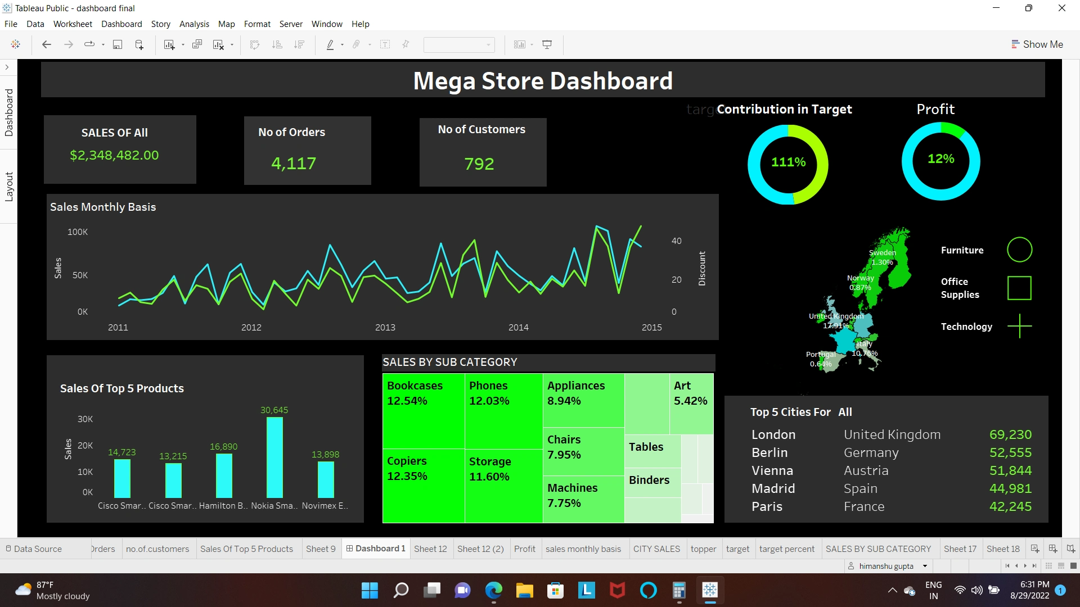Click the Undo back arrow icon
The width and height of the screenshot is (1080, 607).
point(47,44)
